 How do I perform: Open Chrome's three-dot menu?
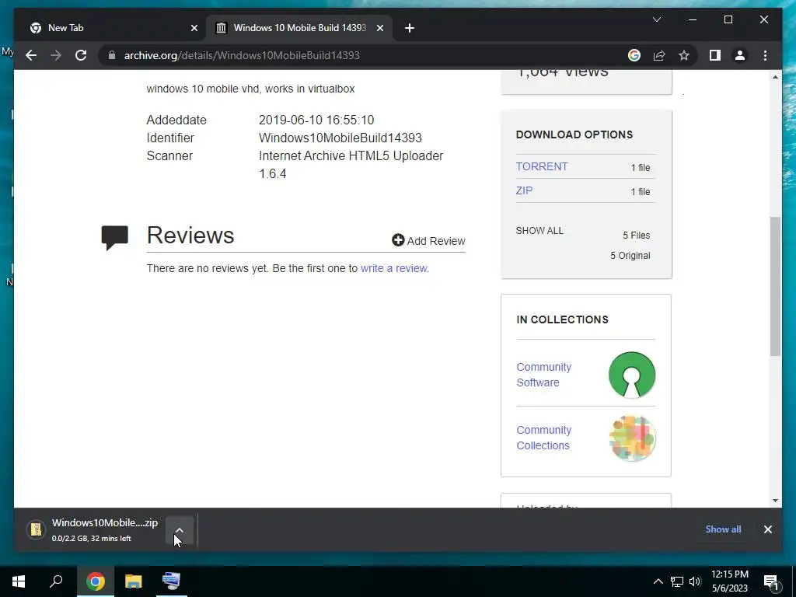click(x=765, y=55)
